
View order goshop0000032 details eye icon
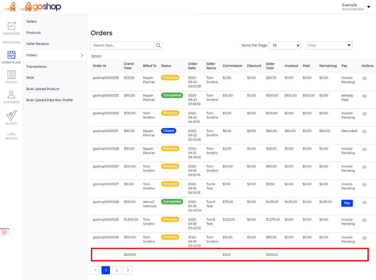click(365, 114)
